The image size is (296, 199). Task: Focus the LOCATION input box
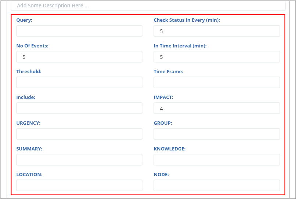pyautogui.click(x=79, y=185)
